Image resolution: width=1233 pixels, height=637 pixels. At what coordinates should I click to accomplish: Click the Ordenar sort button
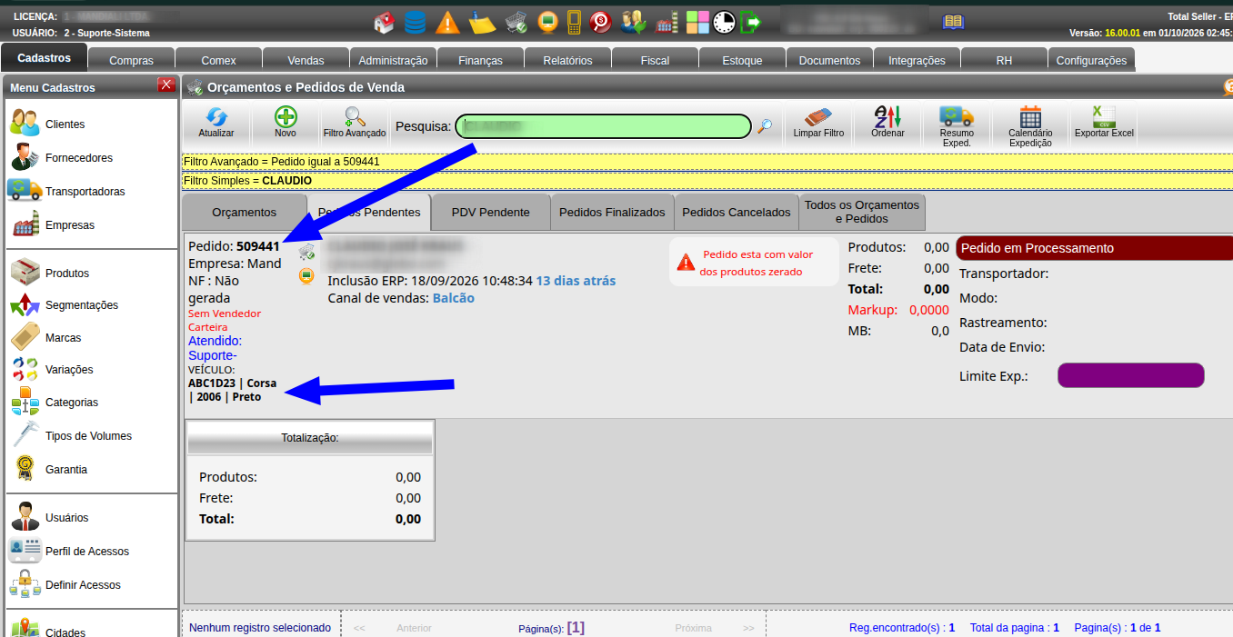(887, 122)
